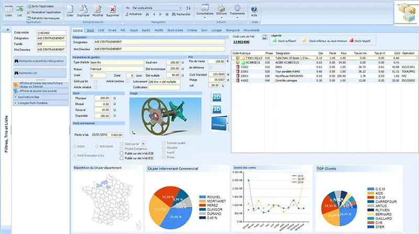Click Afficher et ajouter des post-its
This screenshot has width=419, height=234.
[41, 91]
